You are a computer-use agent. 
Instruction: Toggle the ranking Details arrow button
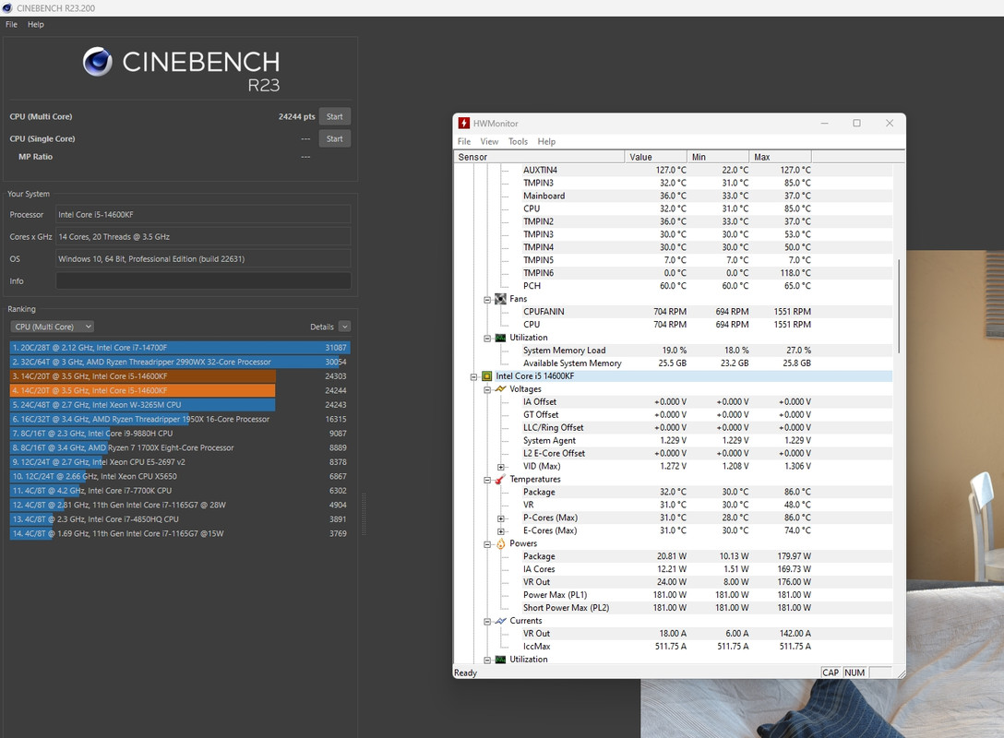coord(344,327)
